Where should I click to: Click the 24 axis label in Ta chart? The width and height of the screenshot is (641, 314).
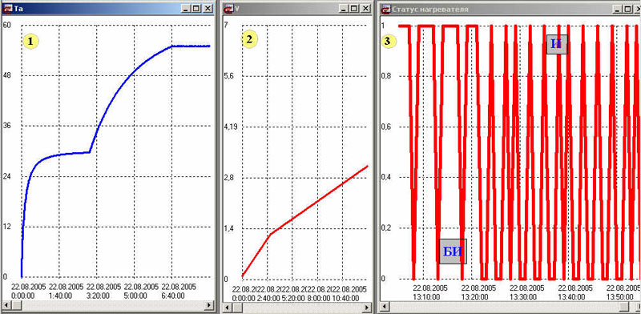point(7,176)
